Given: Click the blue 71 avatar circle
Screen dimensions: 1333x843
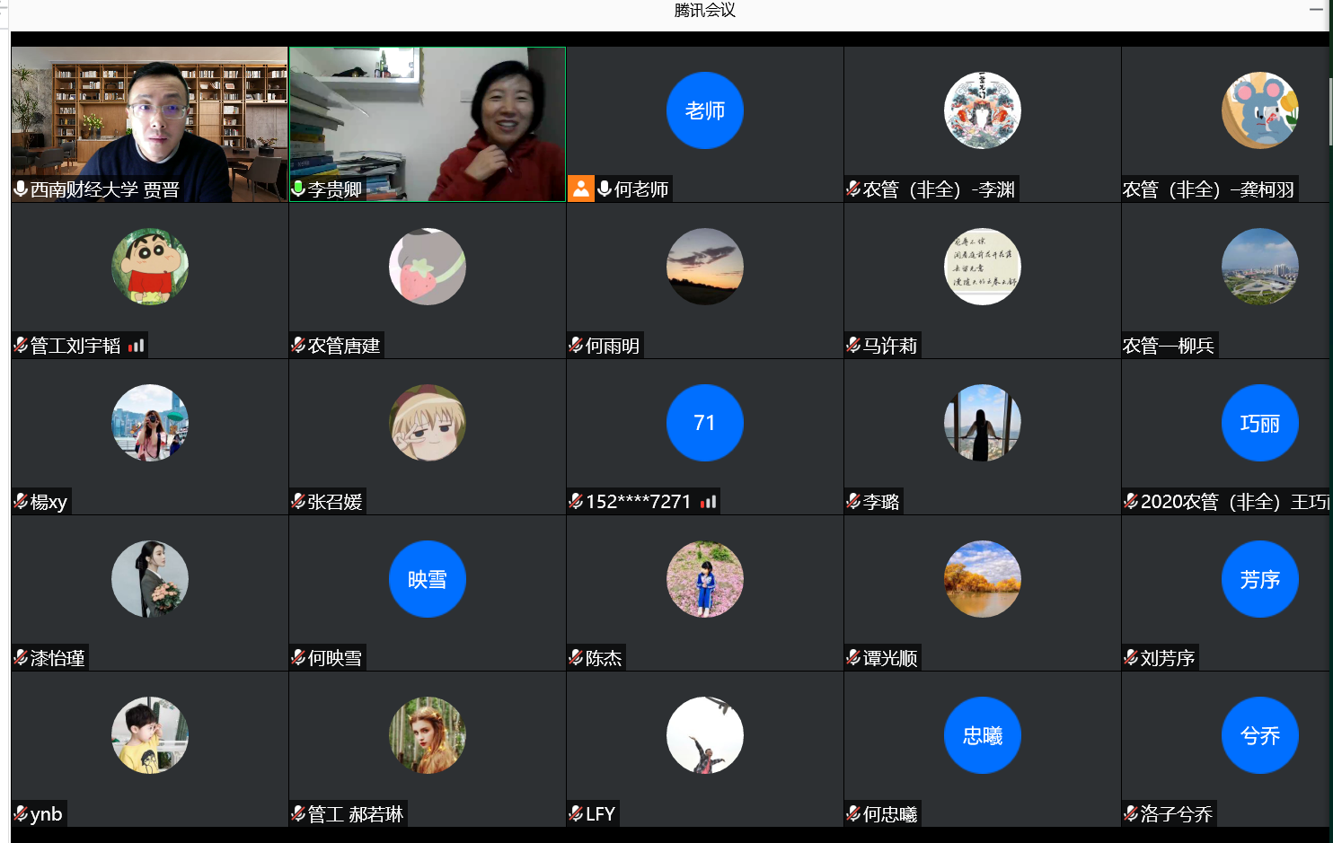Looking at the screenshot, I should (704, 423).
